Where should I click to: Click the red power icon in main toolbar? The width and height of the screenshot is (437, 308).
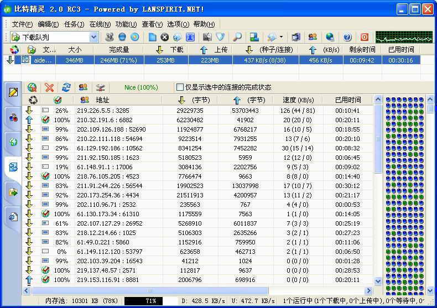click(x=364, y=37)
